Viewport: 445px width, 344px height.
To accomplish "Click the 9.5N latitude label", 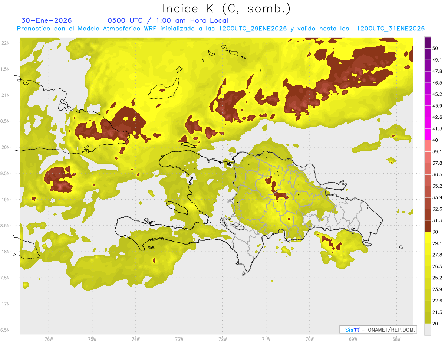I will point(6,173).
